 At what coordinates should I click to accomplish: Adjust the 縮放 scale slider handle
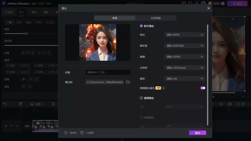[x=27, y=34]
